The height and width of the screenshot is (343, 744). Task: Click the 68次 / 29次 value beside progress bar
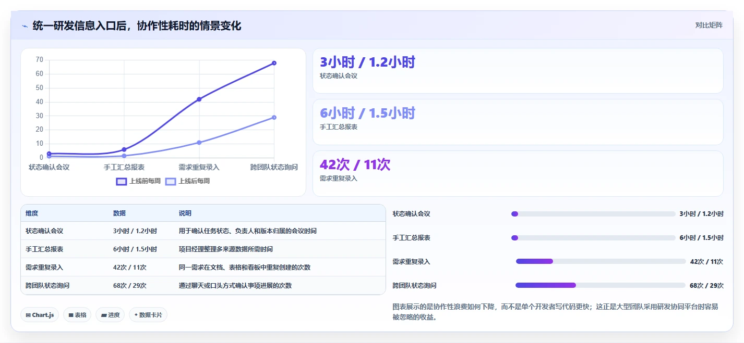[706, 285]
